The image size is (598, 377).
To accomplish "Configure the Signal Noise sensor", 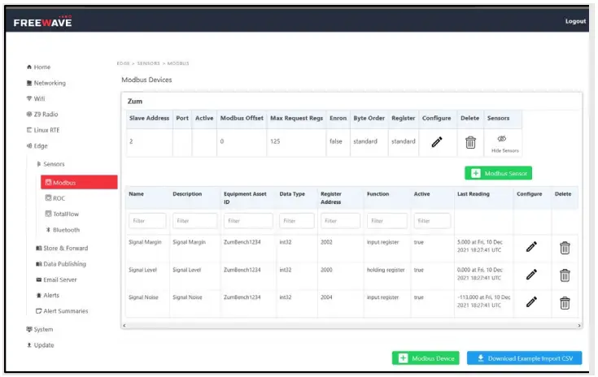I will [x=531, y=302].
